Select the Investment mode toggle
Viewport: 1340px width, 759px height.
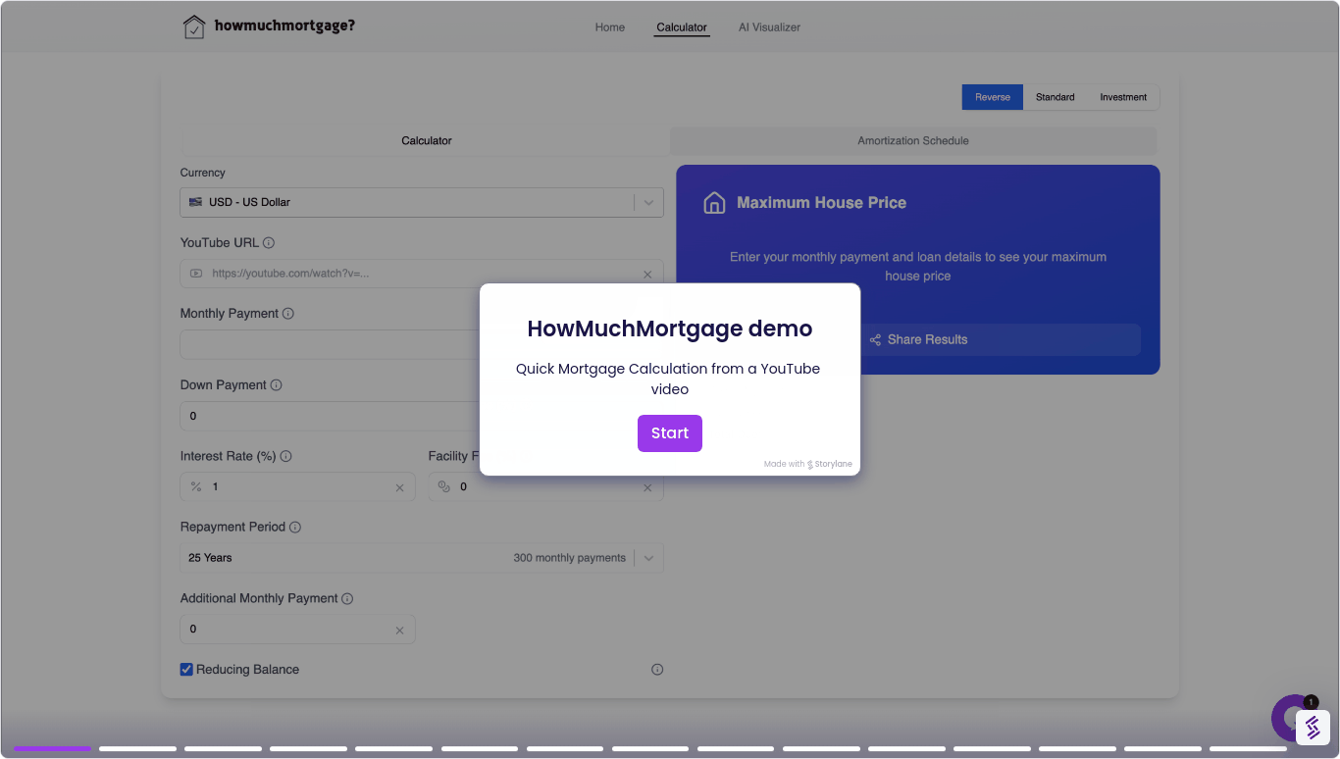[1123, 97]
